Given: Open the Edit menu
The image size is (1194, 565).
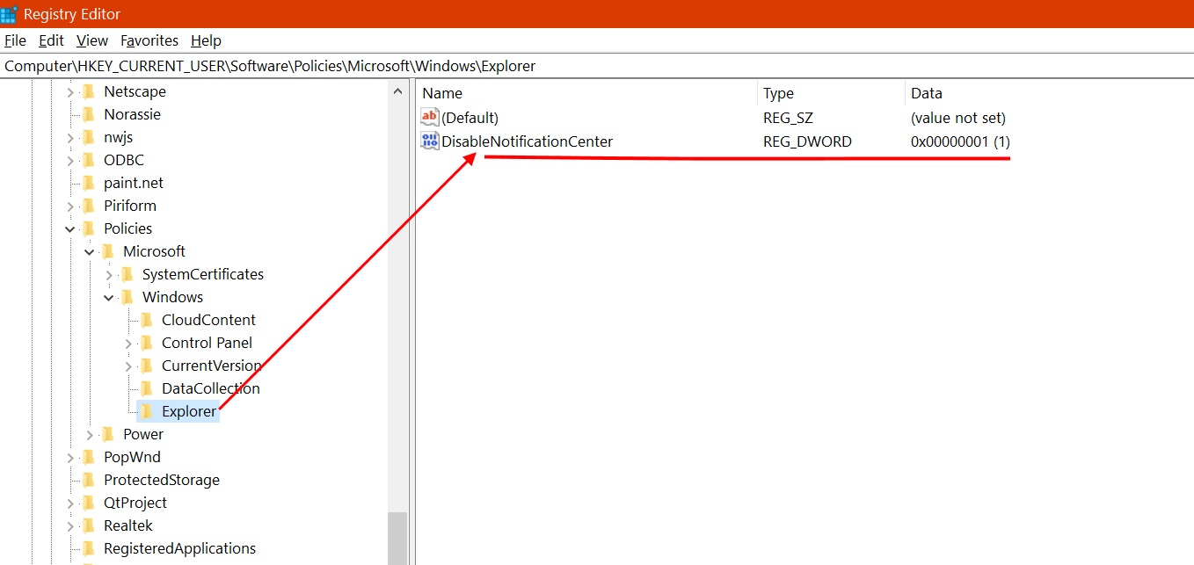Looking at the screenshot, I should pyautogui.click(x=51, y=40).
